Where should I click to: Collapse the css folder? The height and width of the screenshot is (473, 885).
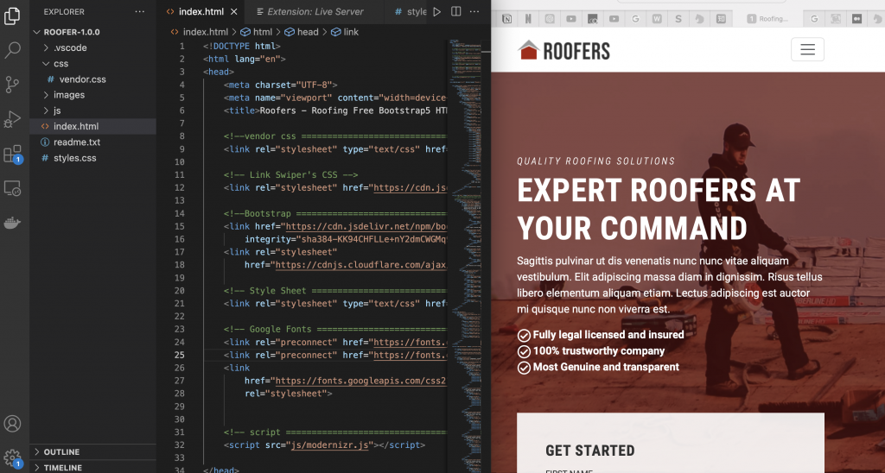coord(93,64)
